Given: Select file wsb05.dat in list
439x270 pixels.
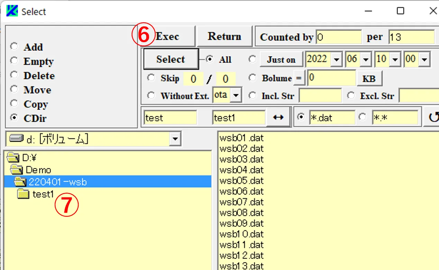Looking at the screenshot, I should [241, 181].
